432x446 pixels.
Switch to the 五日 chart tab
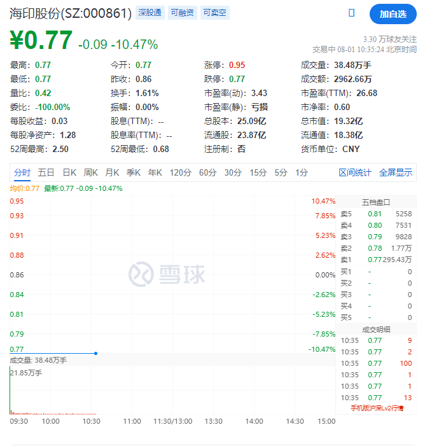[46, 172]
